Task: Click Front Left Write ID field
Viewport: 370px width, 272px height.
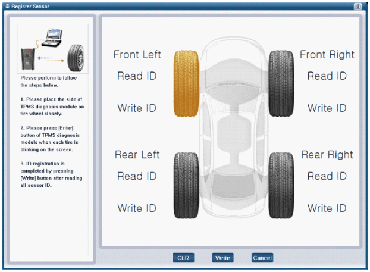Action: [137, 108]
